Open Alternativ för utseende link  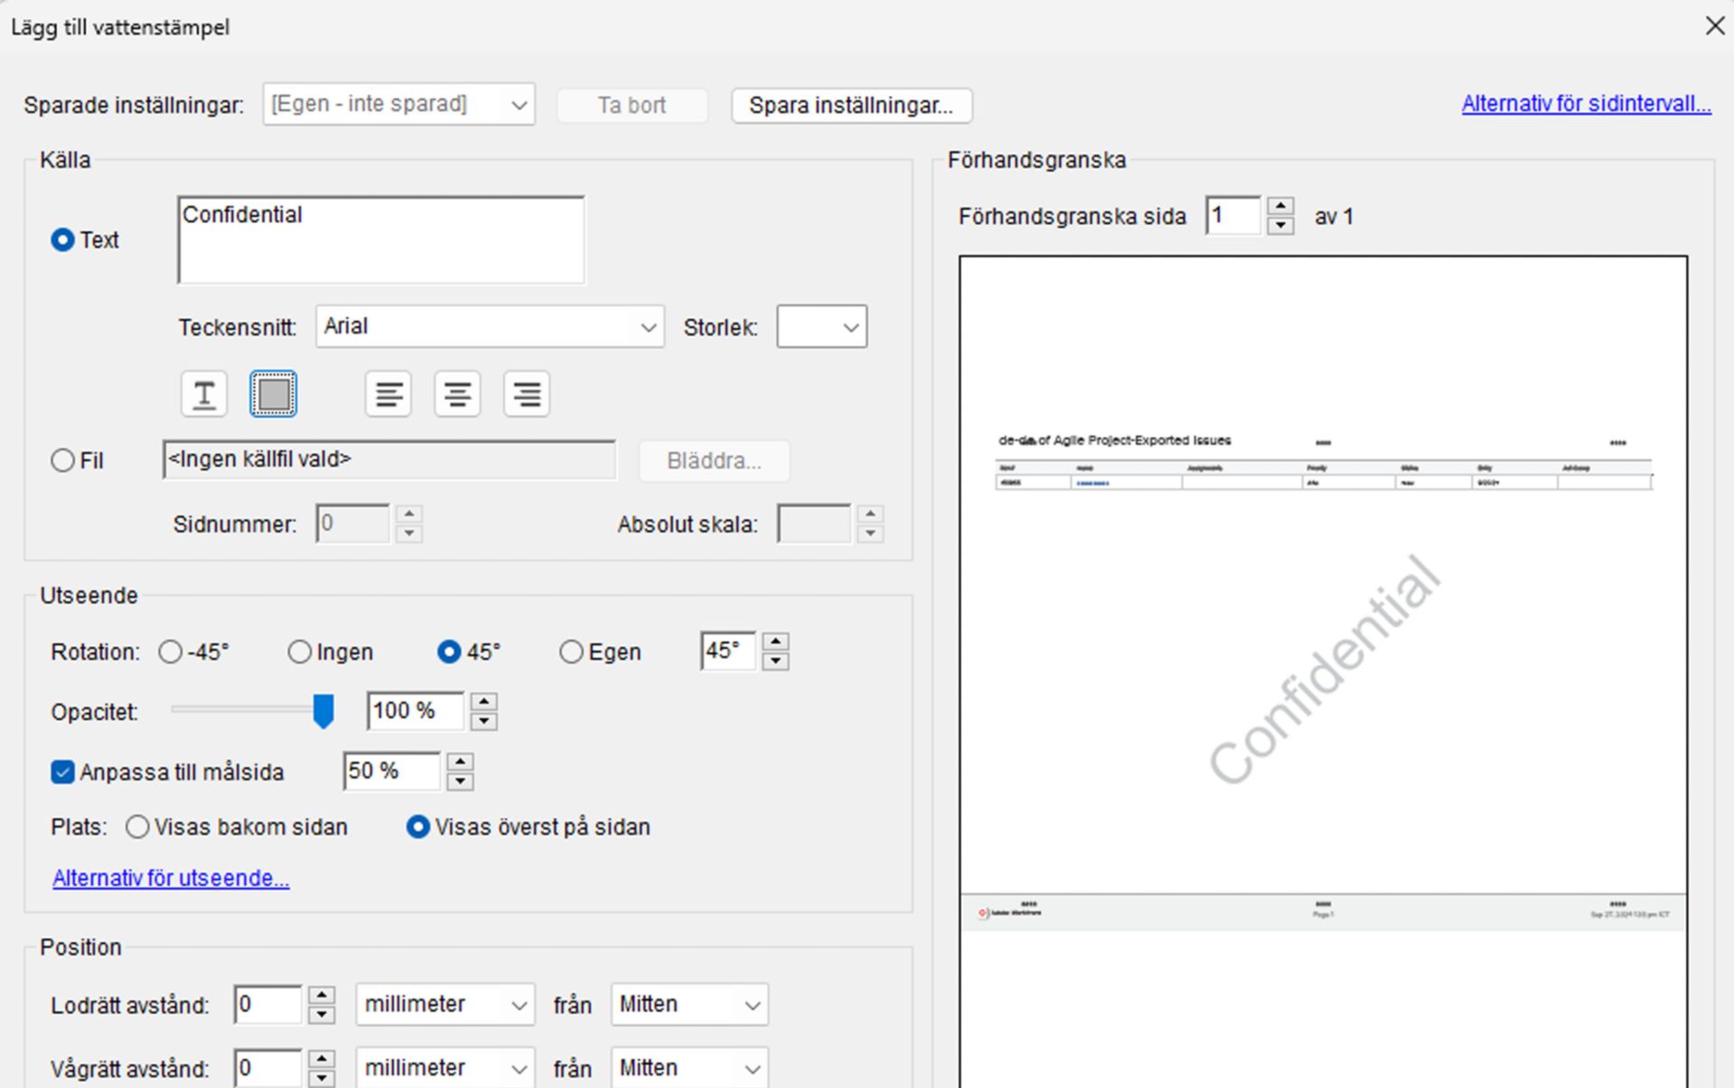pos(171,878)
